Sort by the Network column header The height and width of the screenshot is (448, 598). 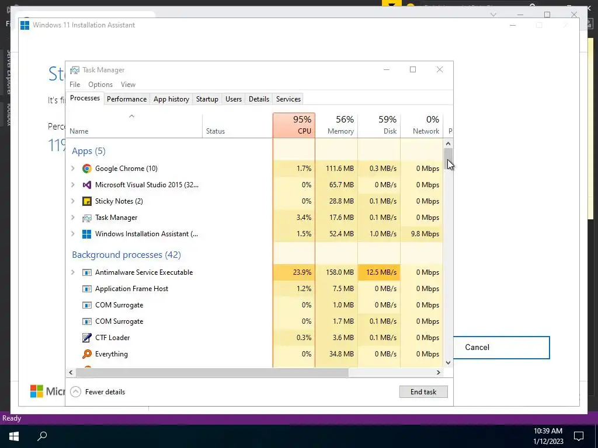(422, 125)
